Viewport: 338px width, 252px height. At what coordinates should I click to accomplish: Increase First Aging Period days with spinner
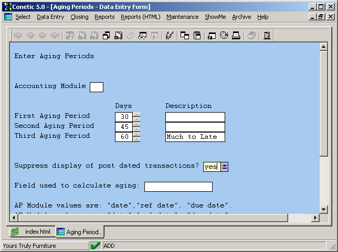pyautogui.click(x=137, y=114)
